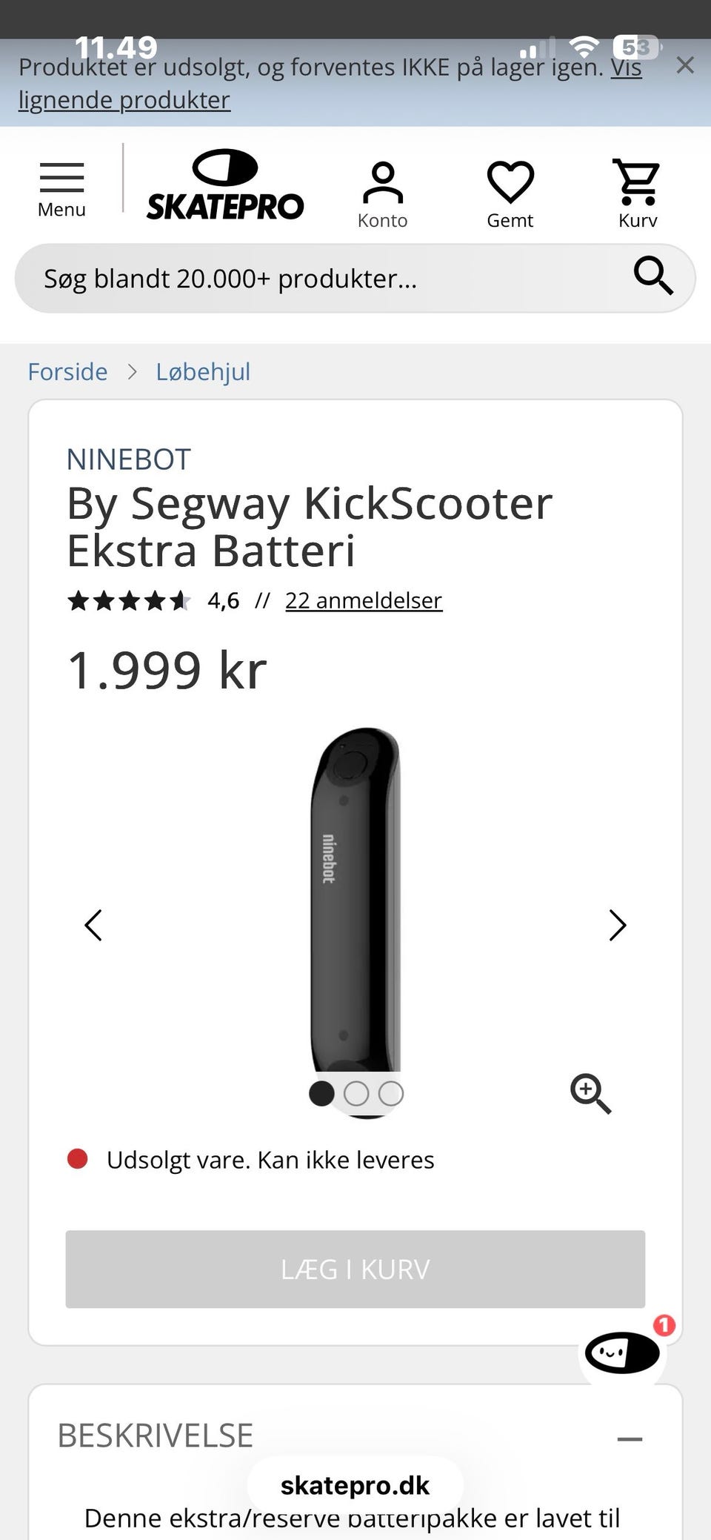Go to Forside breadcrumb
The height and width of the screenshot is (1540, 711).
pyautogui.click(x=67, y=371)
